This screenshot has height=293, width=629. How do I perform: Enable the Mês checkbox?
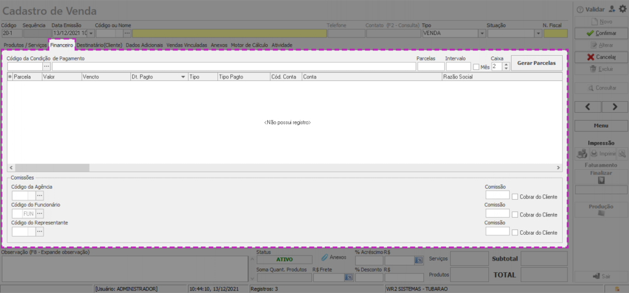pyautogui.click(x=476, y=67)
